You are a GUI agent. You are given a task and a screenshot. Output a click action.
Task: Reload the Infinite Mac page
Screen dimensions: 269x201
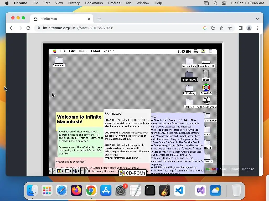(28, 28)
